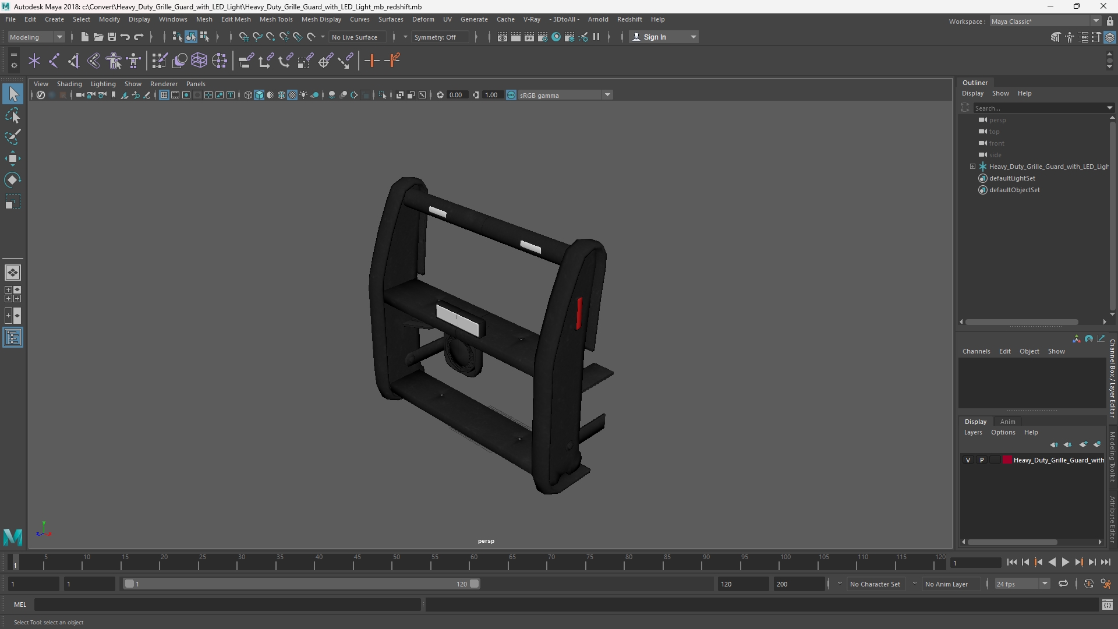Click the MEL command line input
The width and height of the screenshot is (1118, 629).
228,605
